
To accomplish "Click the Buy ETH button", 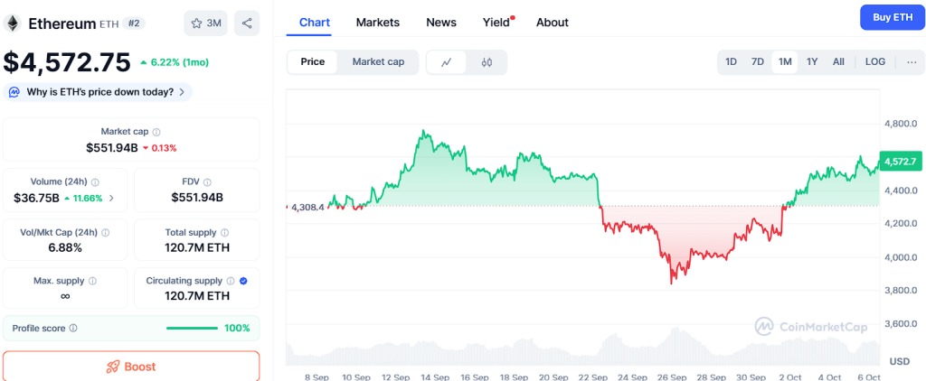I will [x=892, y=17].
